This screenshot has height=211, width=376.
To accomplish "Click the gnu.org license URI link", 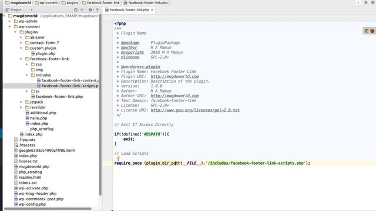I will [195, 110].
